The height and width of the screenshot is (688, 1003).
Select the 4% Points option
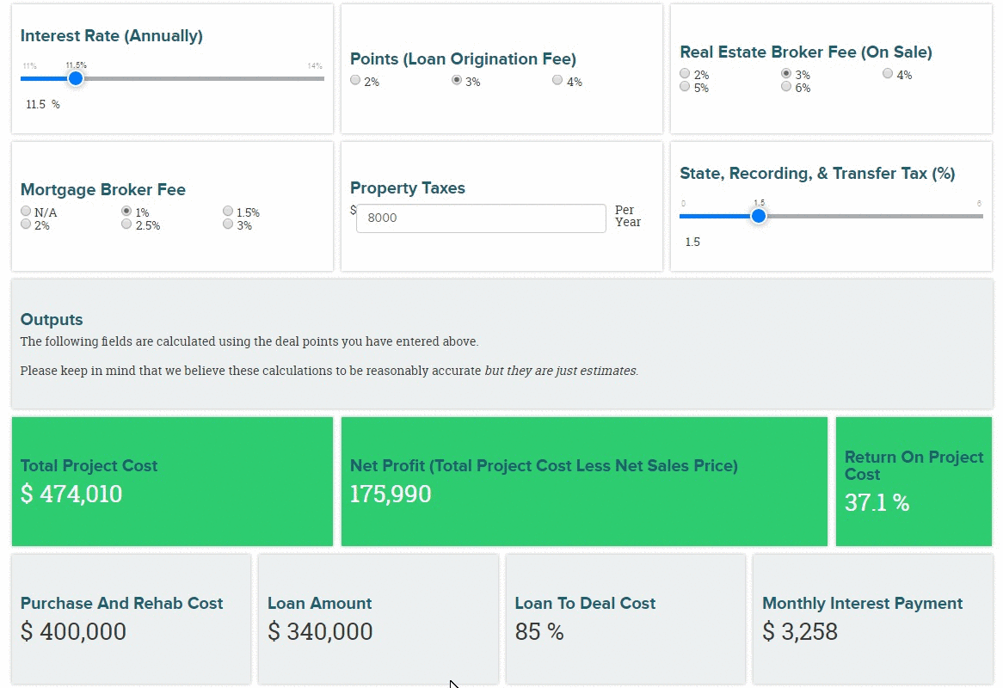[x=557, y=79]
